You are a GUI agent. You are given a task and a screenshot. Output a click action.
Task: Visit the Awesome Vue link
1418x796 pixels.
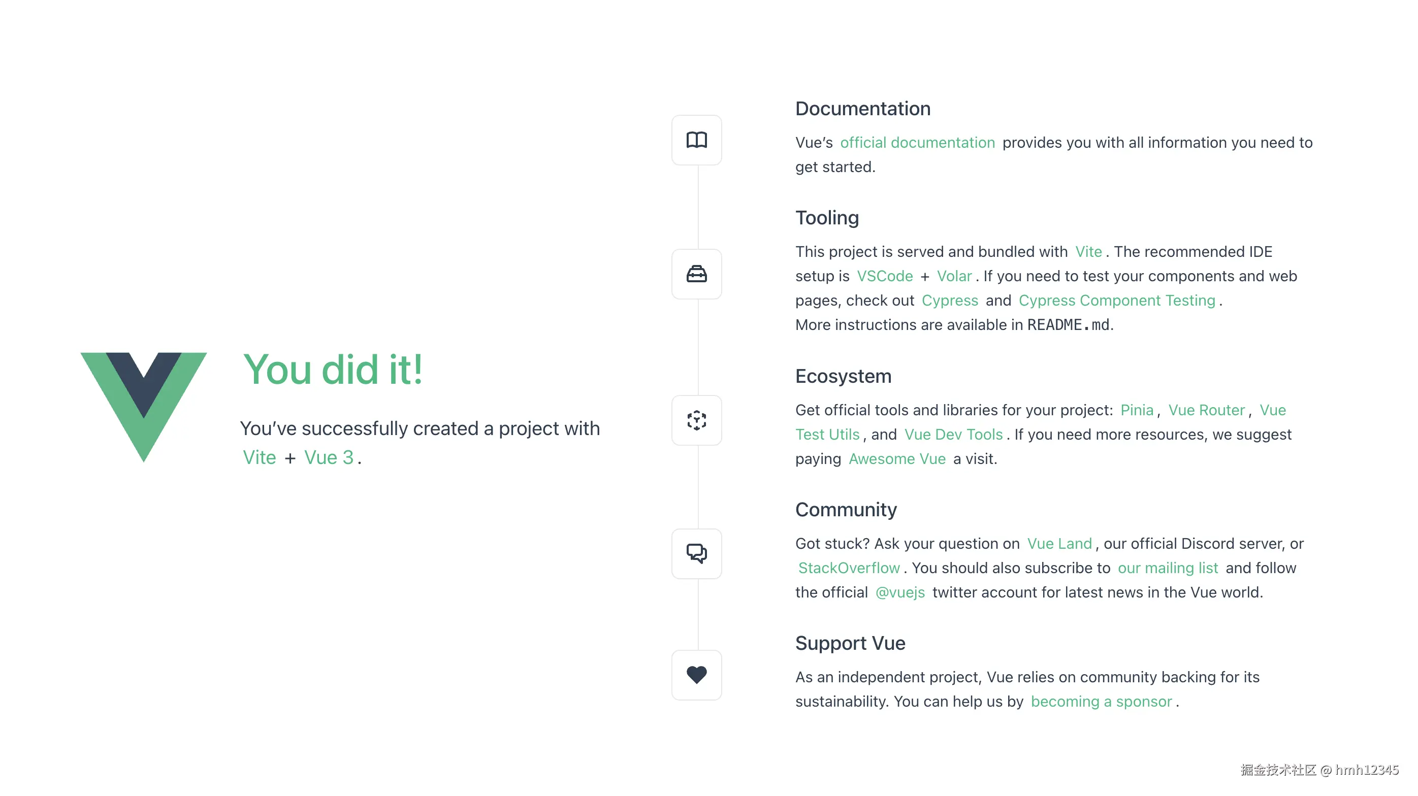coord(897,459)
